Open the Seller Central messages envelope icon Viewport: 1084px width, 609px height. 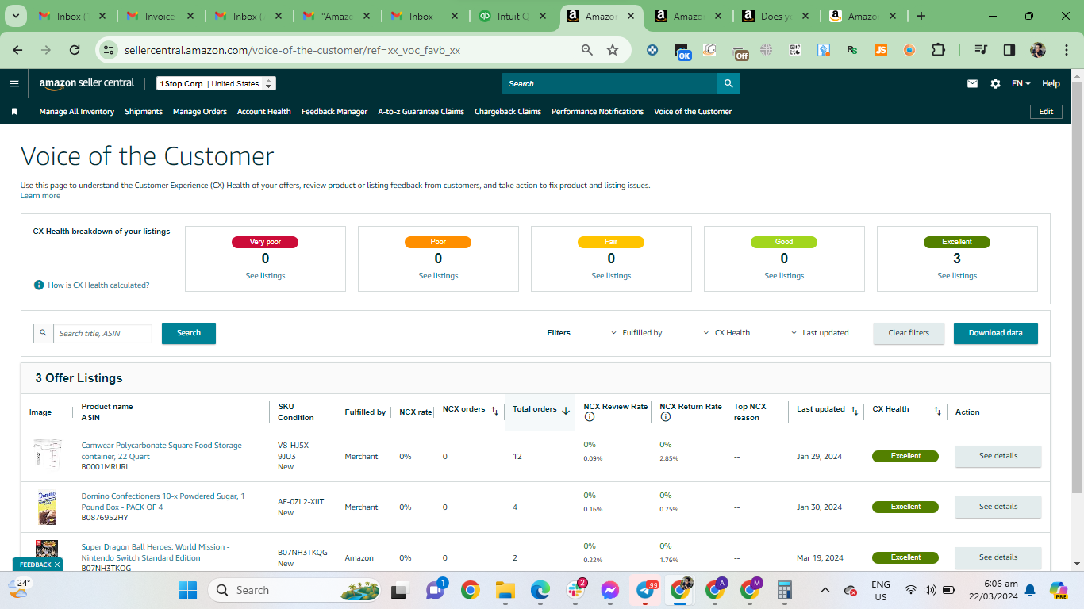972,83
